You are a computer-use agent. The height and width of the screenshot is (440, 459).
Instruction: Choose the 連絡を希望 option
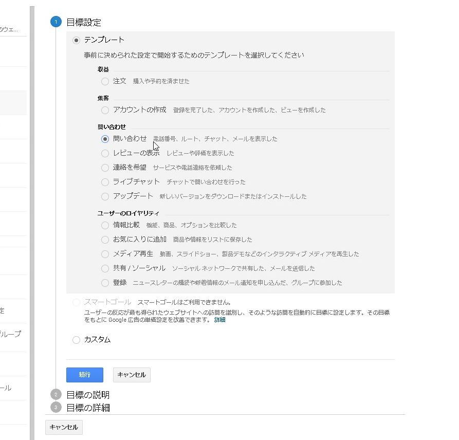tap(105, 168)
